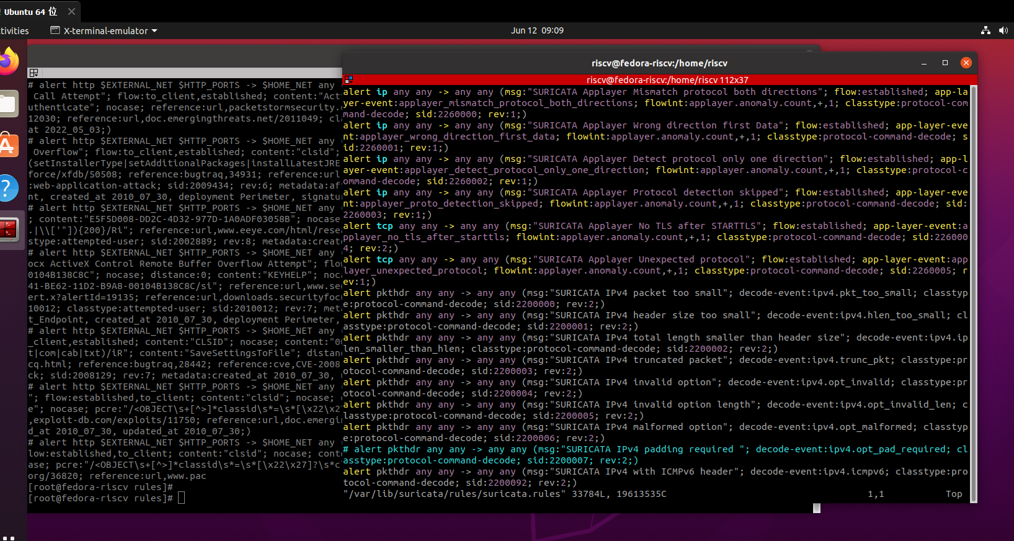1014x541 pixels.
Task: Click the terminal grouping grid icon in the background Terminator window
Action: [x=34, y=73]
